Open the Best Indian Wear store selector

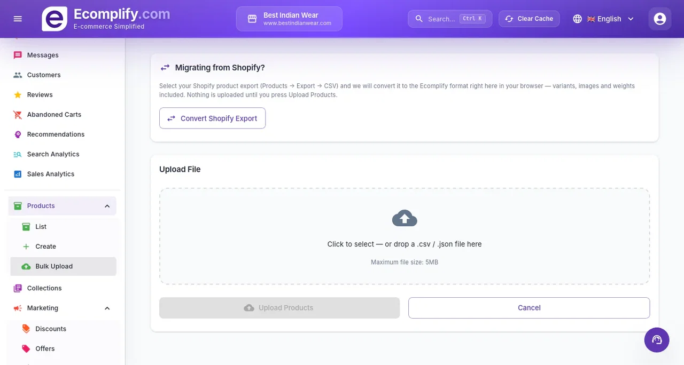coord(289,19)
